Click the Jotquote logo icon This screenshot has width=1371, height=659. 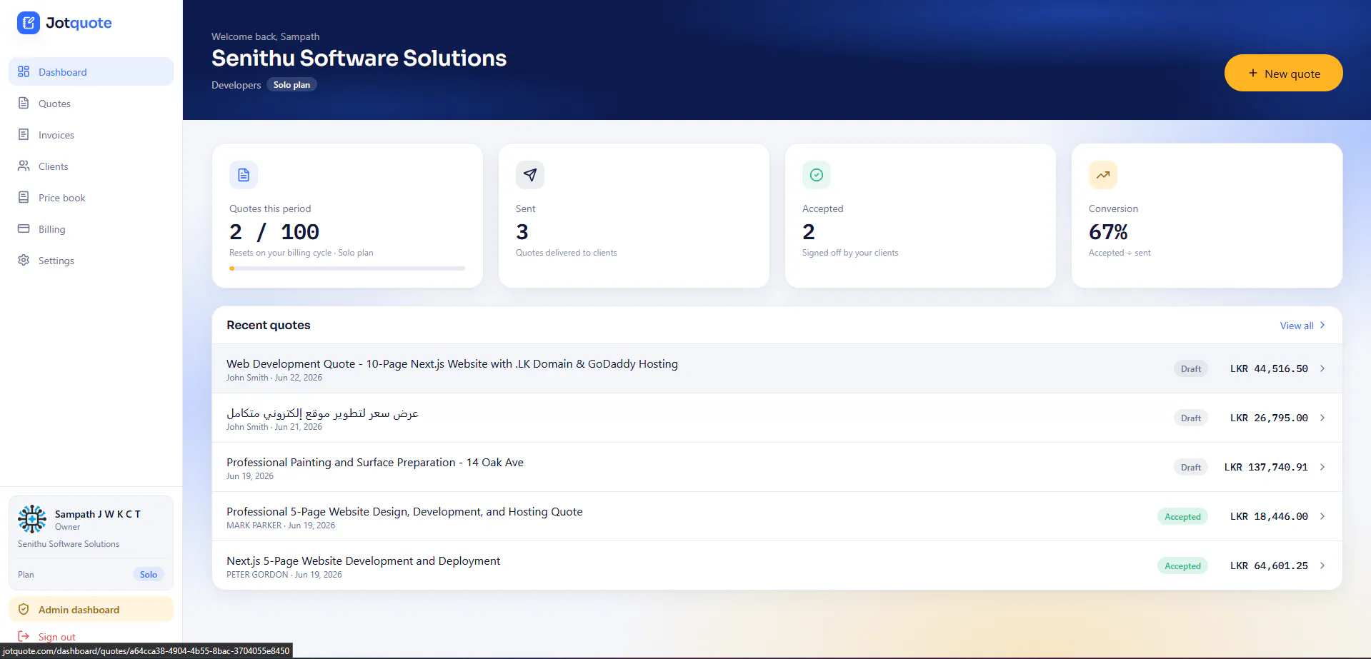pos(29,23)
